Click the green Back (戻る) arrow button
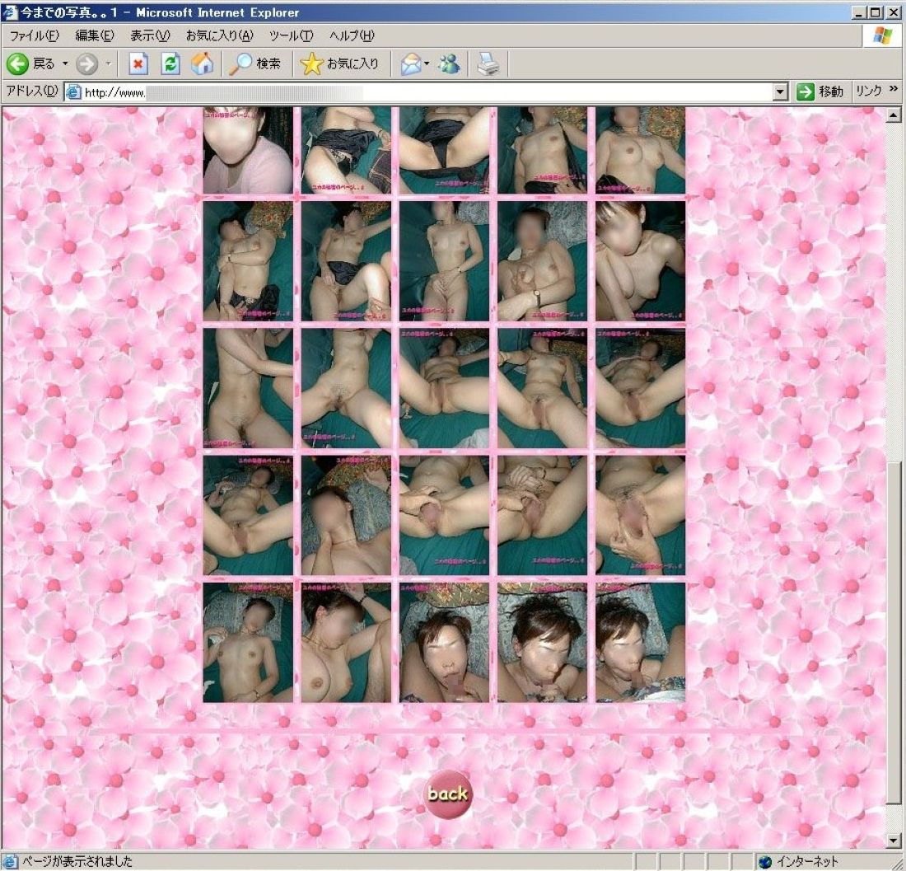Screen dimensions: 906x871 [x=18, y=63]
